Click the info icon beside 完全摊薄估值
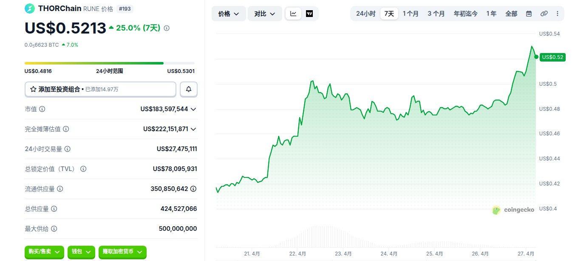 pos(66,129)
